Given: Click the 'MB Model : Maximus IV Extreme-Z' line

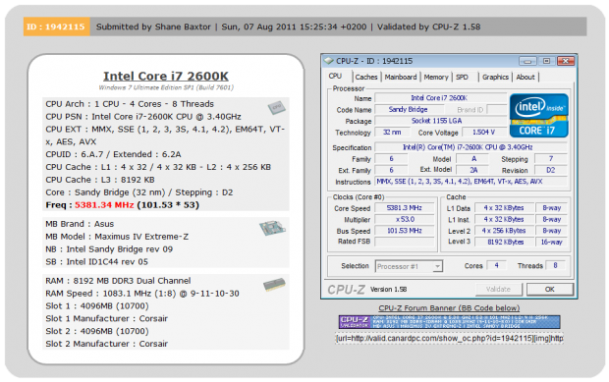Looking at the screenshot, I should pyautogui.click(x=117, y=237).
